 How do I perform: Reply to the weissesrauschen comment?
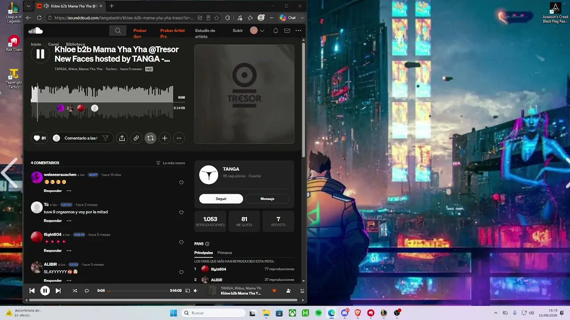[x=53, y=191]
